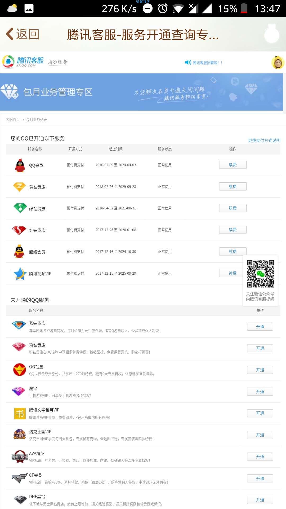Click the 蓝钻贵族 blue diamond icon
Viewport: 286px width, 509px height.
(19, 325)
